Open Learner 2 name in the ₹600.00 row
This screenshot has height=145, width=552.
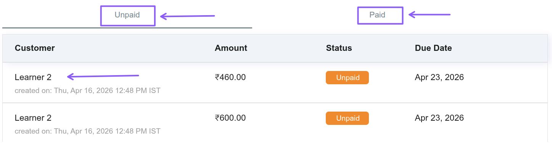pos(33,118)
